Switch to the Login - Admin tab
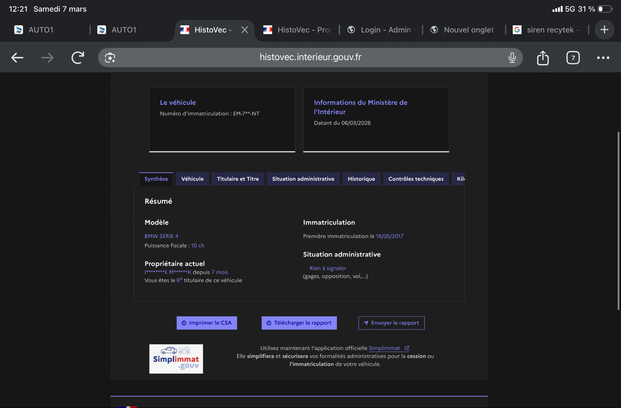Image resolution: width=621 pixels, height=408 pixels. [x=380, y=30]
